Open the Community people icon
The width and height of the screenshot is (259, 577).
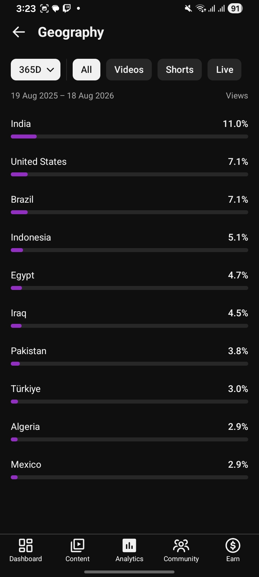181,545
